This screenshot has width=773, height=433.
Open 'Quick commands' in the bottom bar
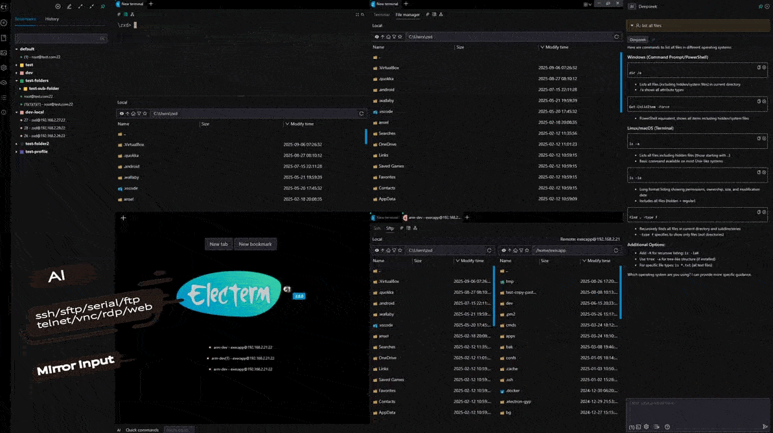pos(142,430)
